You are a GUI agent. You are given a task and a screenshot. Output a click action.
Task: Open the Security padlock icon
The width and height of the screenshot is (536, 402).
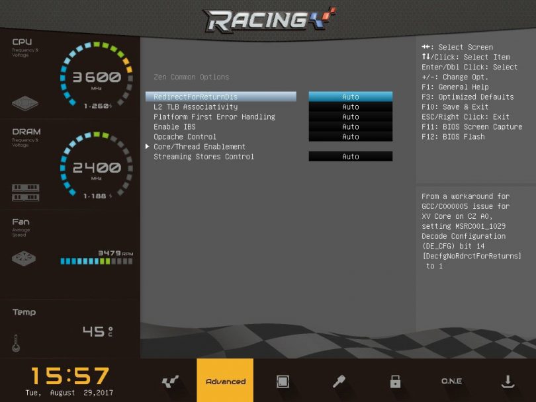tap(395, 382)
